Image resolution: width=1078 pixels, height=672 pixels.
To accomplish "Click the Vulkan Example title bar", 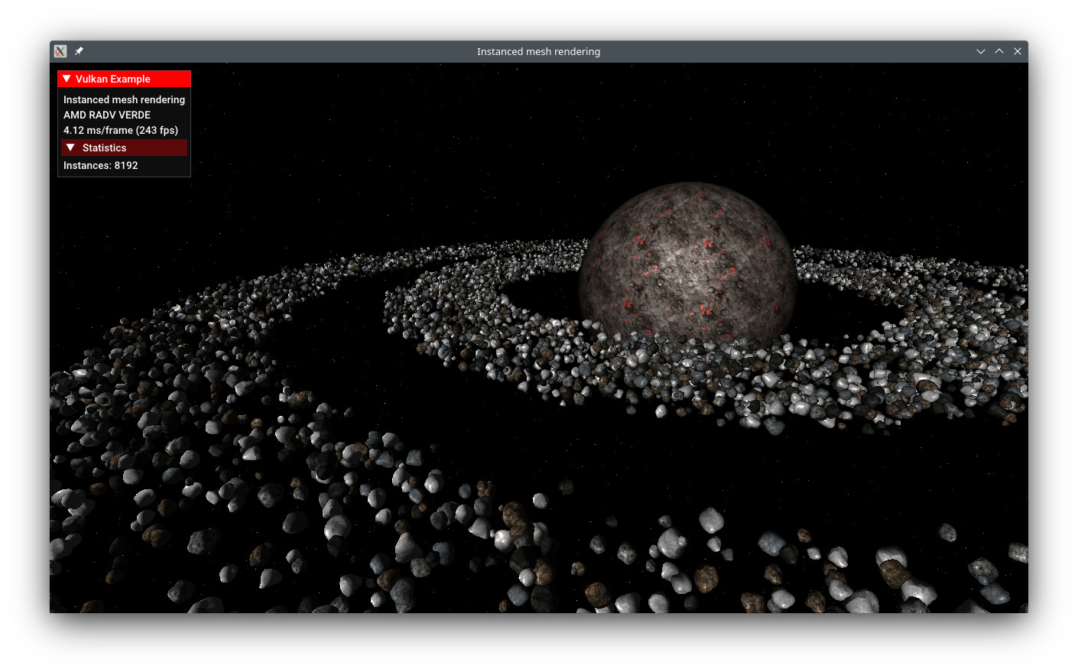I will pos(124,79).
